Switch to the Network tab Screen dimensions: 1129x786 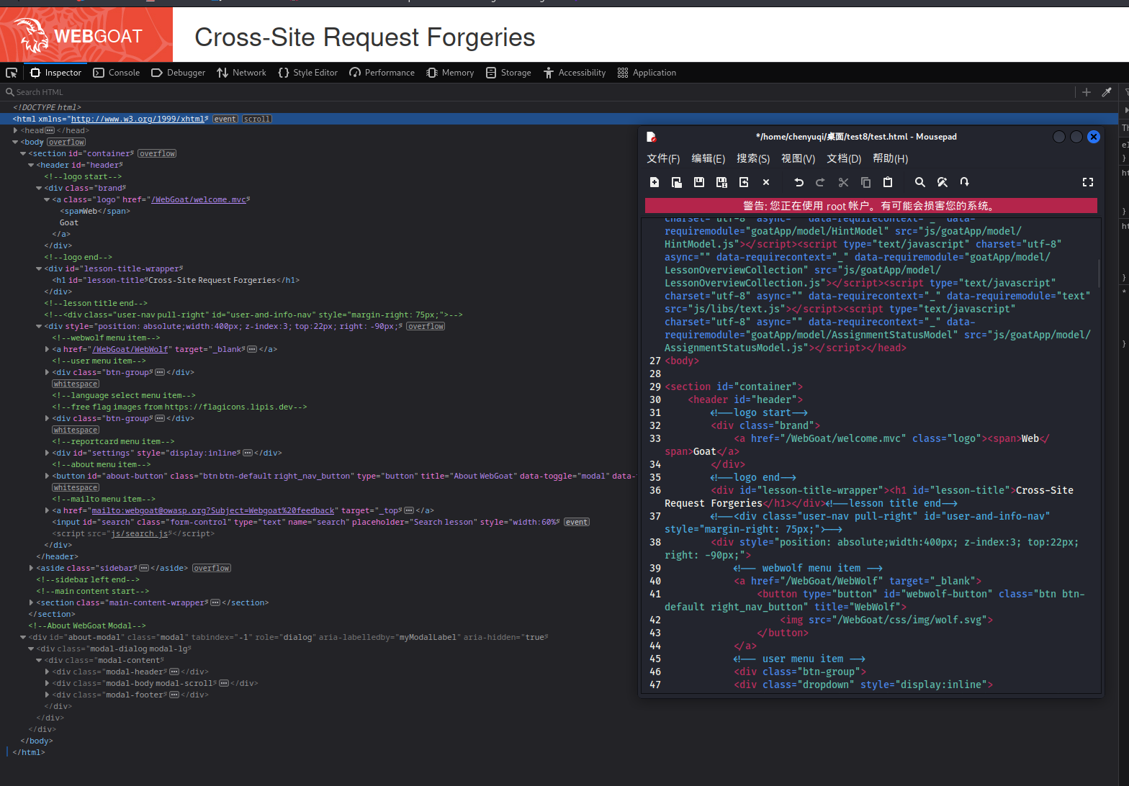tap(241, 73)
